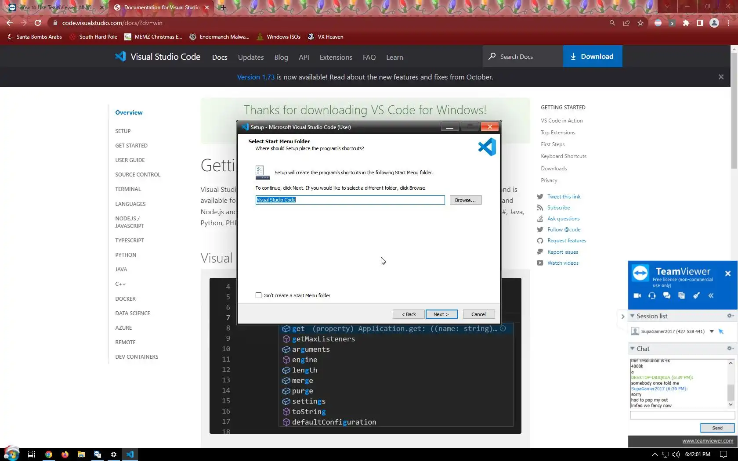The height and width of the screenshot is (461, 738).
Task: Click the TeamViewer taskbar icon
Action: pos(98,454)
